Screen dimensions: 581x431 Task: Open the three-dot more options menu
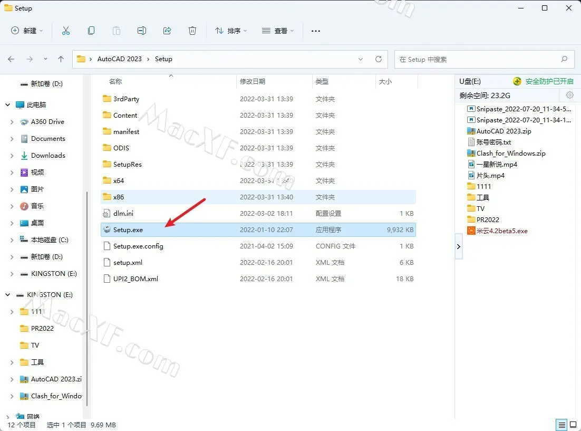pyautogui.click(x=316, y=31)
